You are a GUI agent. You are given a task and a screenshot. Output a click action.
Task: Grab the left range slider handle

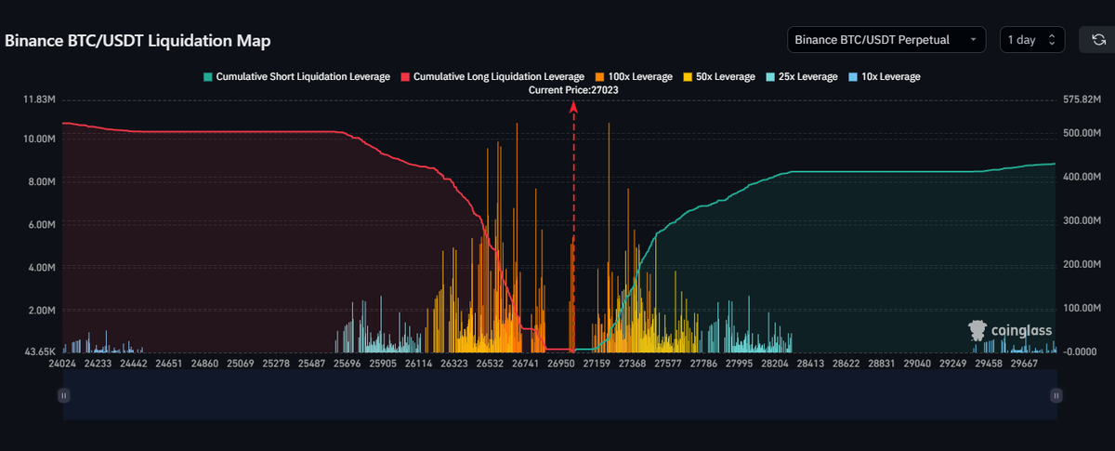pos(63,395)
